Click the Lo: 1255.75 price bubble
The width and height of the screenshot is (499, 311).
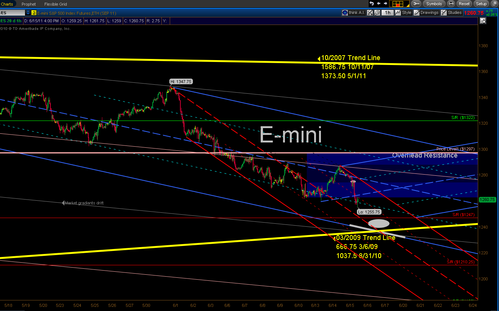point(369,212)
